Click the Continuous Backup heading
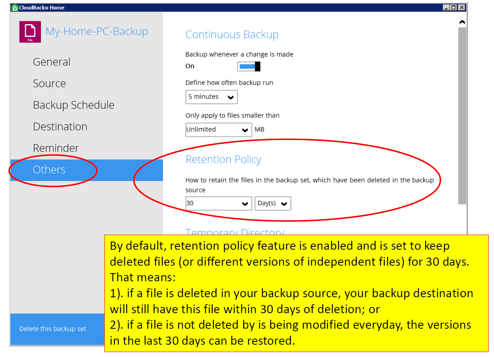494x357 pixels. point(232,35)
